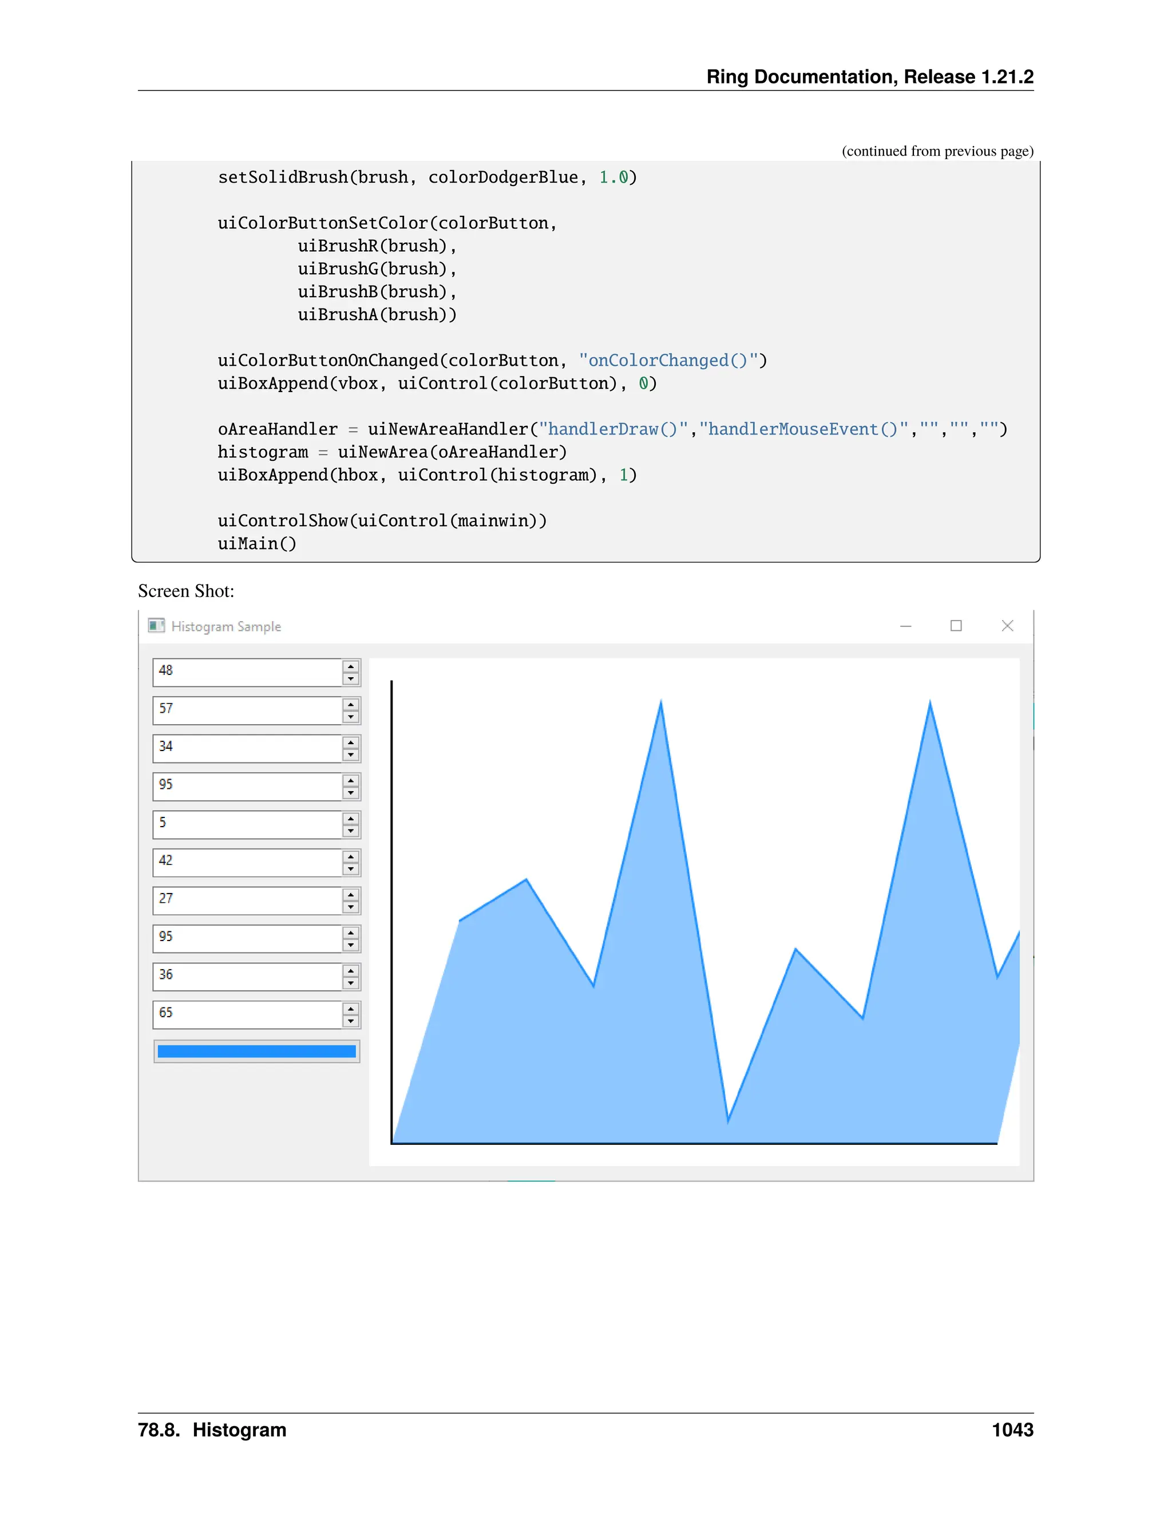The image size is (1172, 1517).
Task: Click text field containing 48
Action: tap(247, 673)
